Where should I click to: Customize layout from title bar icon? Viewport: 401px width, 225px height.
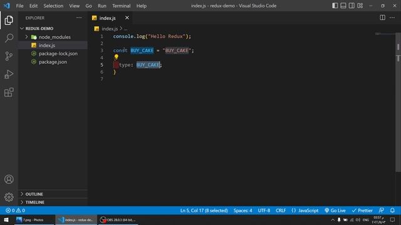point(360,6)
